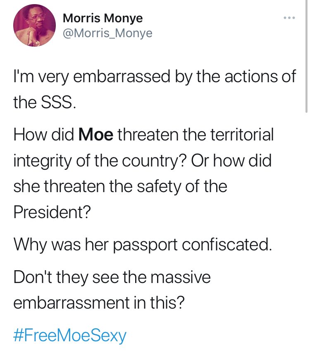The height and width of the screenshot is (352, 310).
Task: Select the word "embarrassed" in the first line
Action: point(122,76)
